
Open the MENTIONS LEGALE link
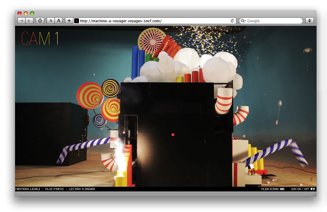click(x=28, y=189)
